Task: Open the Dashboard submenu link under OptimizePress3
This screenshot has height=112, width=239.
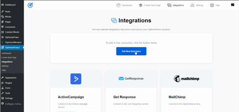Action: pos(6,53)
